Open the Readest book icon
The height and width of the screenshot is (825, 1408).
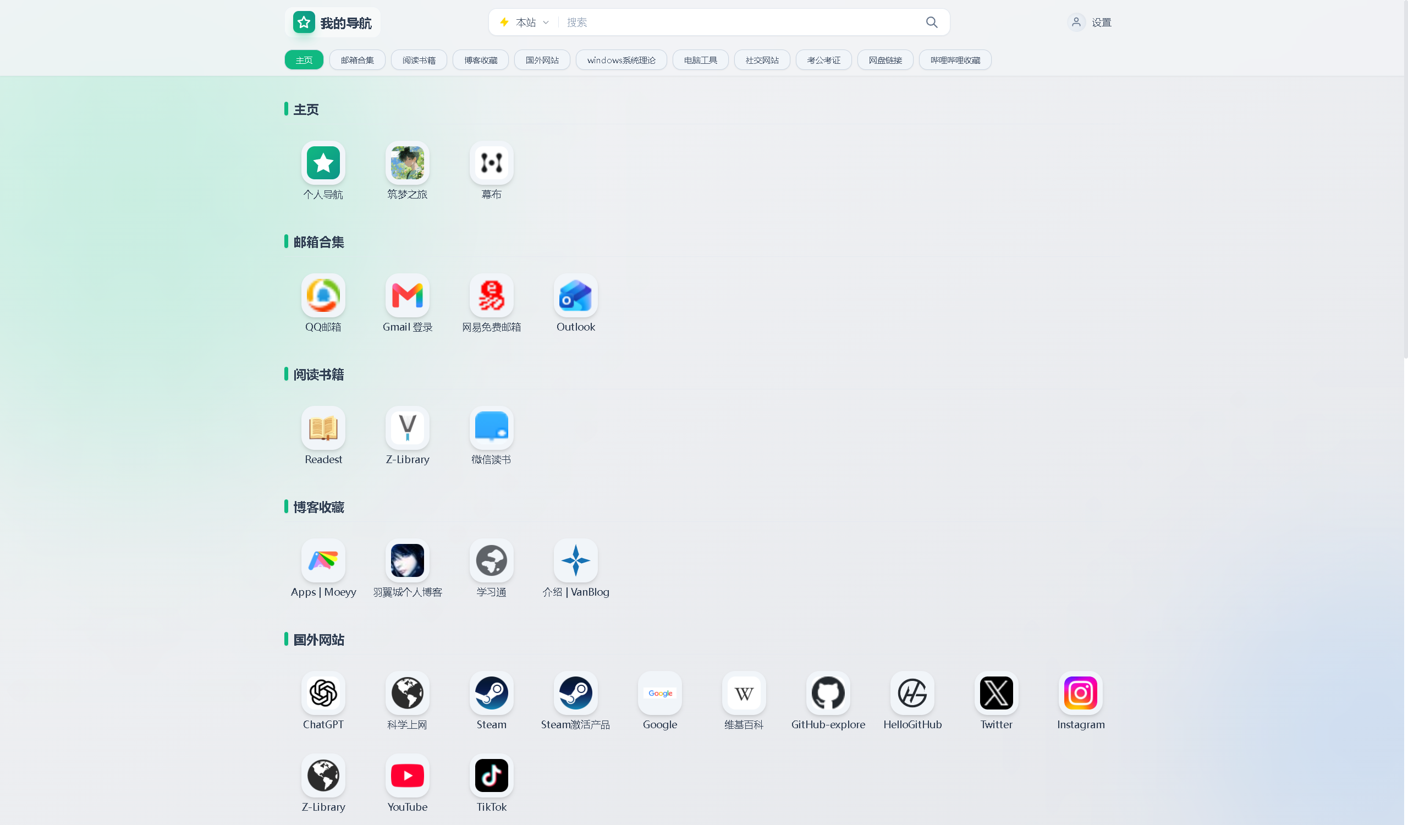click(323, 428)
